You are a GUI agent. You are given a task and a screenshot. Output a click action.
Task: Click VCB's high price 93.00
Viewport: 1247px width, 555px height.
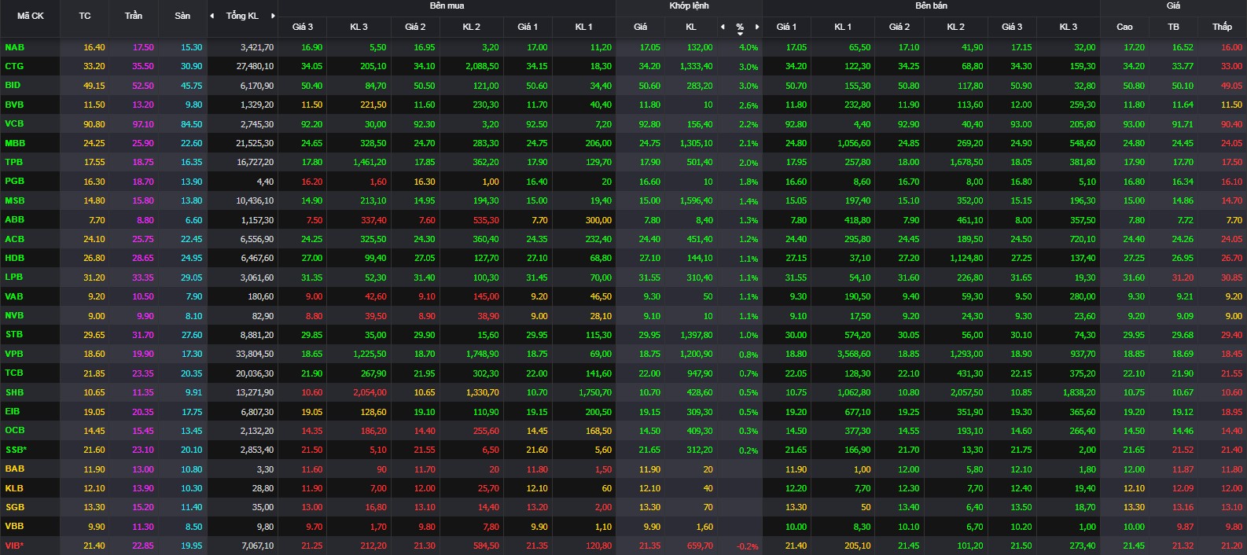[1134, 124]
